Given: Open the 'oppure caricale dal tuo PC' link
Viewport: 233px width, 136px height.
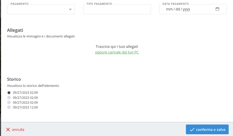Looking at the screenshot, I should 117,52.
